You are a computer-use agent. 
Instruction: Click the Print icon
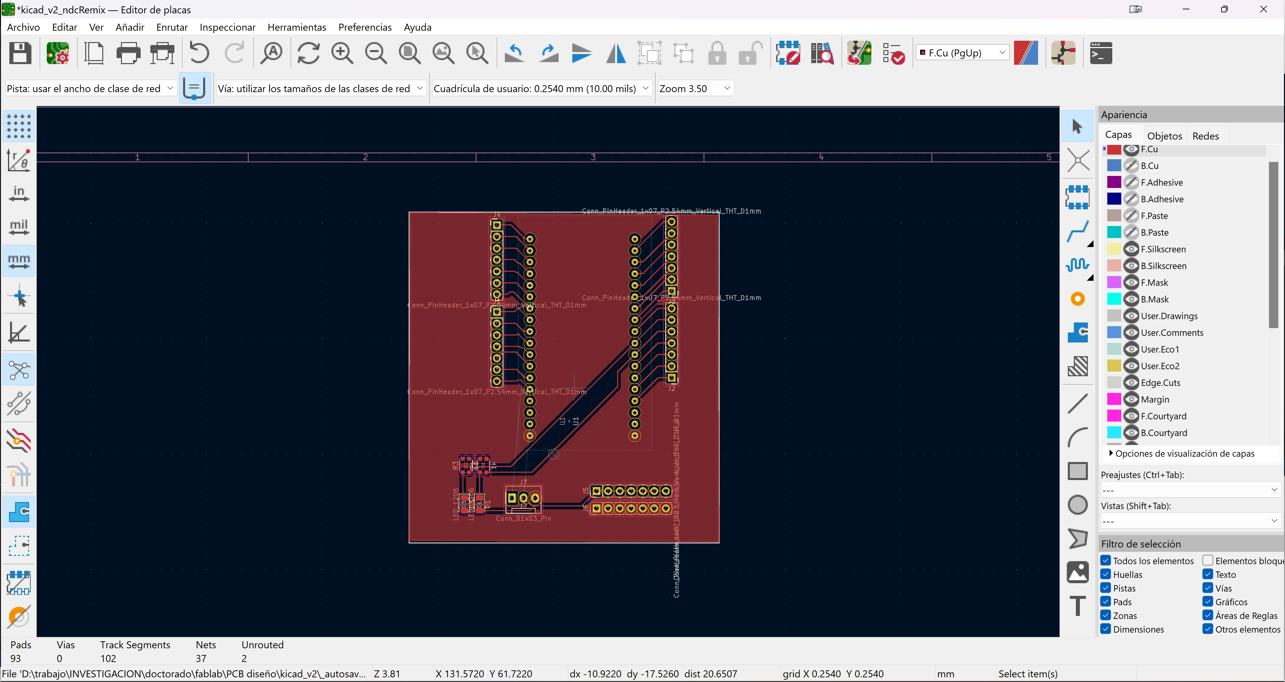coord(128,53)
